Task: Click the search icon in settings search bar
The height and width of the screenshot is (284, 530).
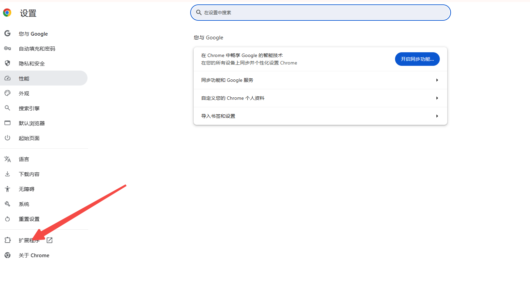Action: 199,13
